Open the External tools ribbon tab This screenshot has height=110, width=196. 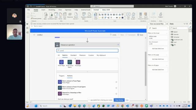tap(86, 10)
